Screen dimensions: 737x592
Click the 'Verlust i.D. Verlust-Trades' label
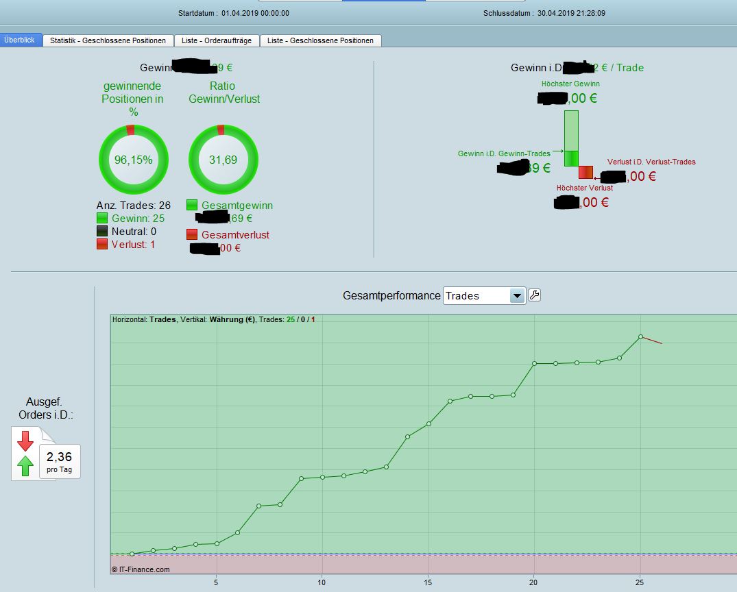pos(651,162)
